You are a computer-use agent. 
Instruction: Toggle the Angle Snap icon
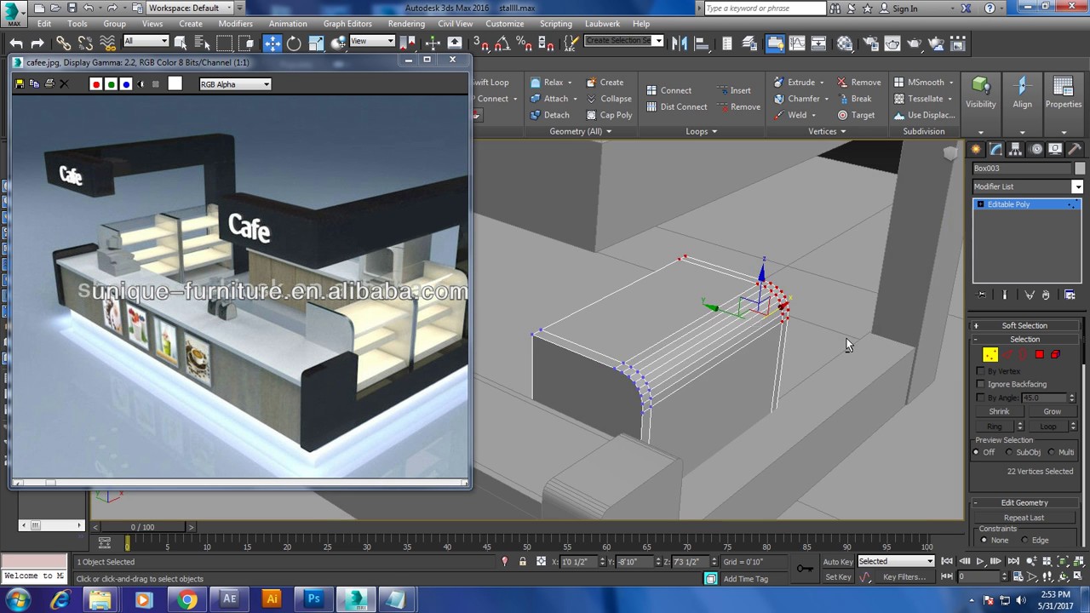click(502, 43)
